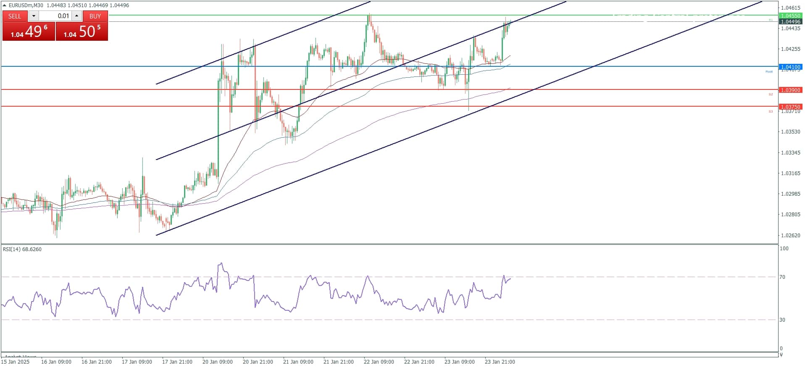Viewport: 805px width, 367px height.
Task: Click the S2 support label
Action: click(x=771, y=94)
